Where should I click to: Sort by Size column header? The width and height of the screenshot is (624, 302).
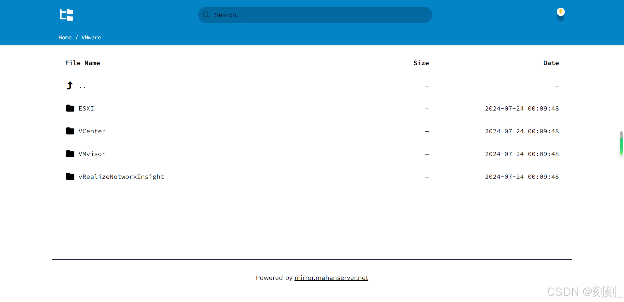click(x=421, y=63)
